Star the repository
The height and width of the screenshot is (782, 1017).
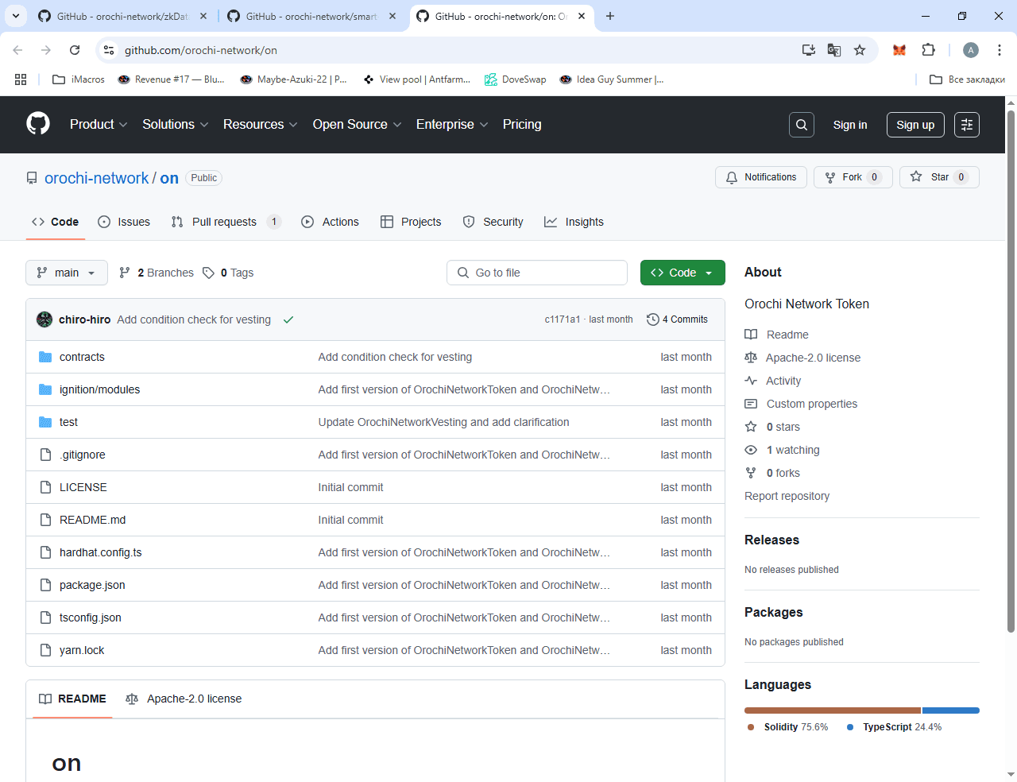pos(939,177)
